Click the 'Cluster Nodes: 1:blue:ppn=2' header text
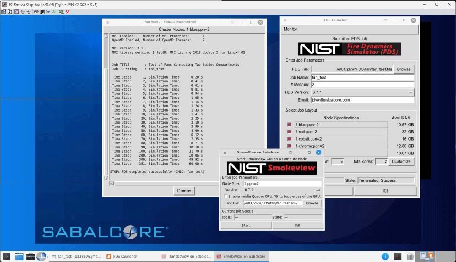The image size is (456, 262). pyautogui.click(x=184, y=29)
